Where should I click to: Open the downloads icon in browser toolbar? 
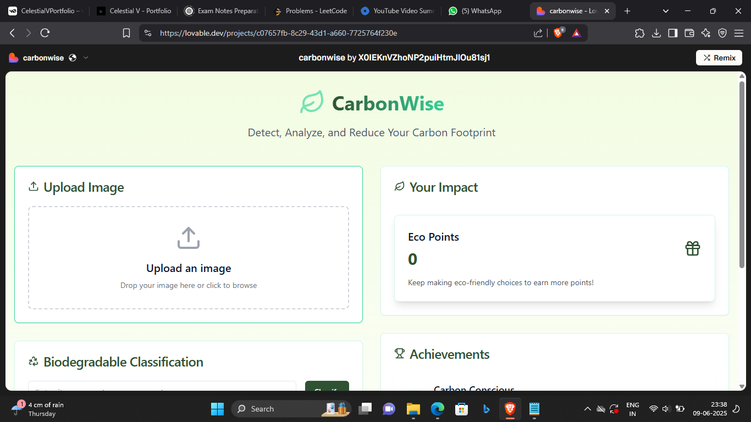click(x=656, y=33)
